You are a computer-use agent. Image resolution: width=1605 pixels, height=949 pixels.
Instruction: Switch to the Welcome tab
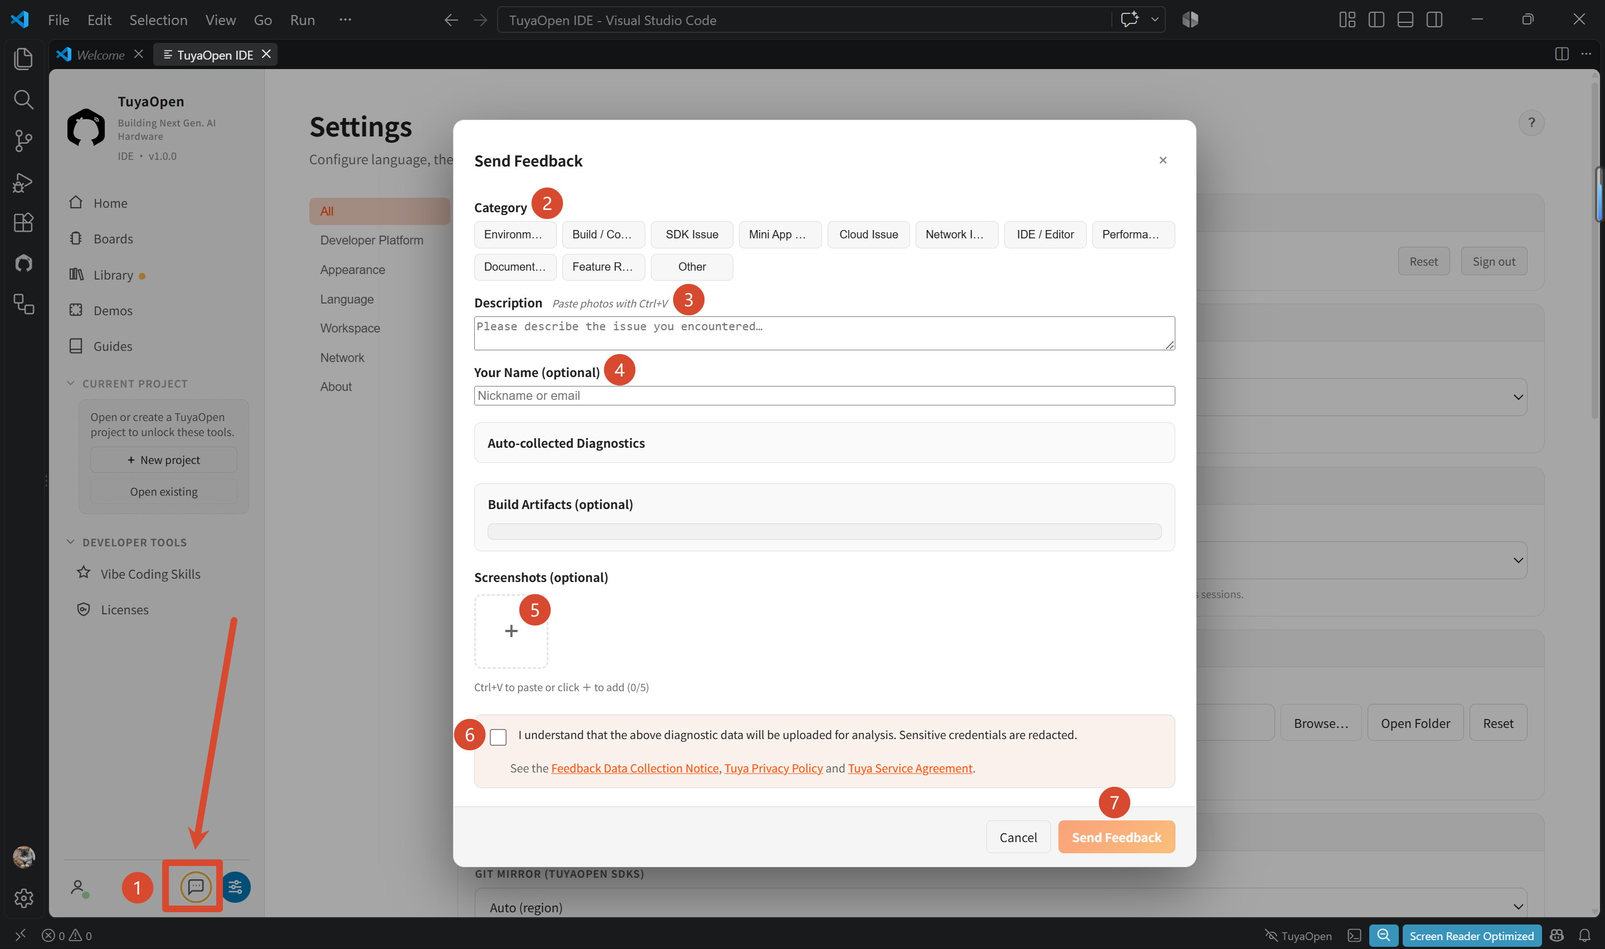coord(100,55)
